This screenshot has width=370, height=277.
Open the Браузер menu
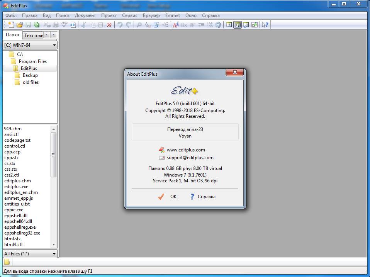click(151, 15)
